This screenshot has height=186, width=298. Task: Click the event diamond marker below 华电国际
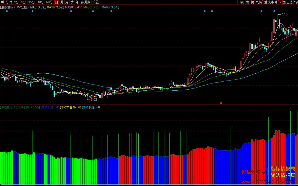click(x=33, y=11)
